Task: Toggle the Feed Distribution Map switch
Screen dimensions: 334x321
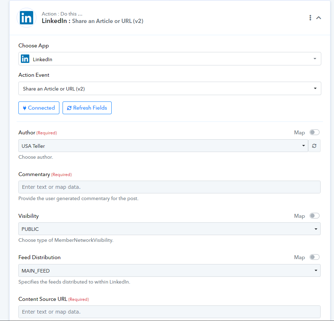Action: coord(315,257)
